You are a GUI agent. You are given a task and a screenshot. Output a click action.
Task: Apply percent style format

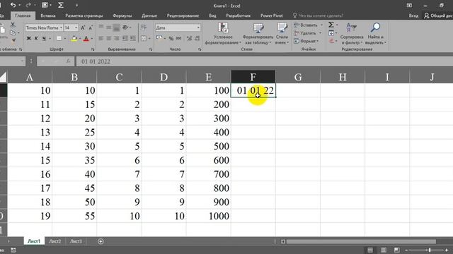(171, 38)
